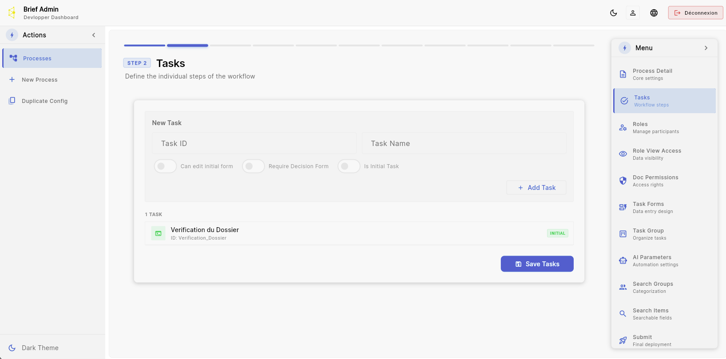Click the 1 TASK count label
This screenshot has width=726, height=359.
(x=154, y=214)
